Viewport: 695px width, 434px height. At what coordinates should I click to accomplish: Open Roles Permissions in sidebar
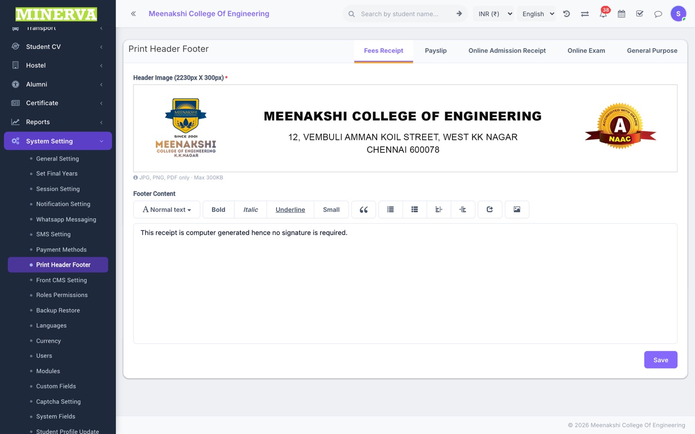click(x=62, y=295)
